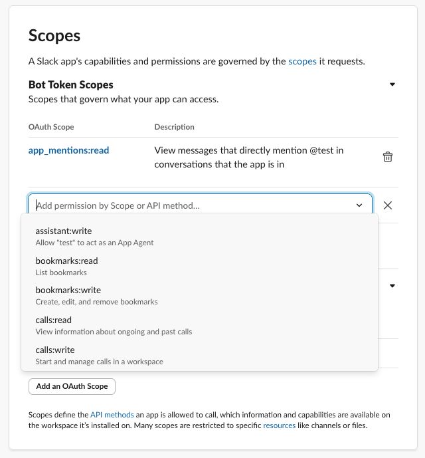Image resolution: width=425 pixels, height=458 pixels.
Task: Click the Description column header
Action: coord(174,127)
